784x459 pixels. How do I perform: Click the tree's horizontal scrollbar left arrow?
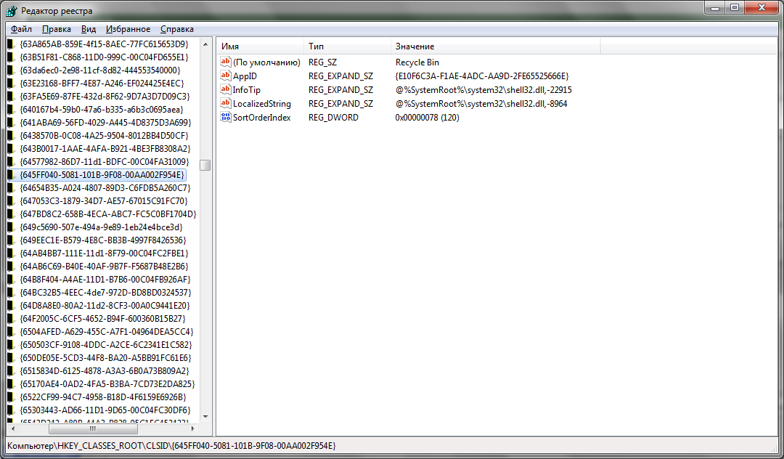[13, 428]
